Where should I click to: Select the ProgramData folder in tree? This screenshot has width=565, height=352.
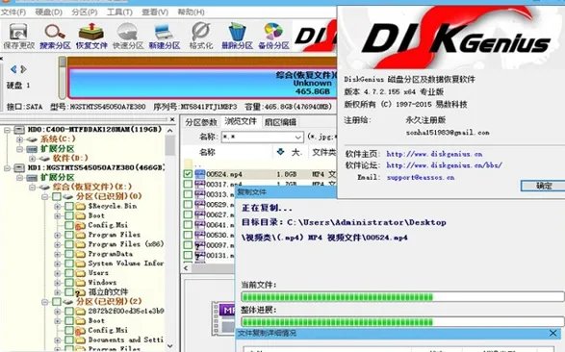pyautogui.click(x=111, y=254)
